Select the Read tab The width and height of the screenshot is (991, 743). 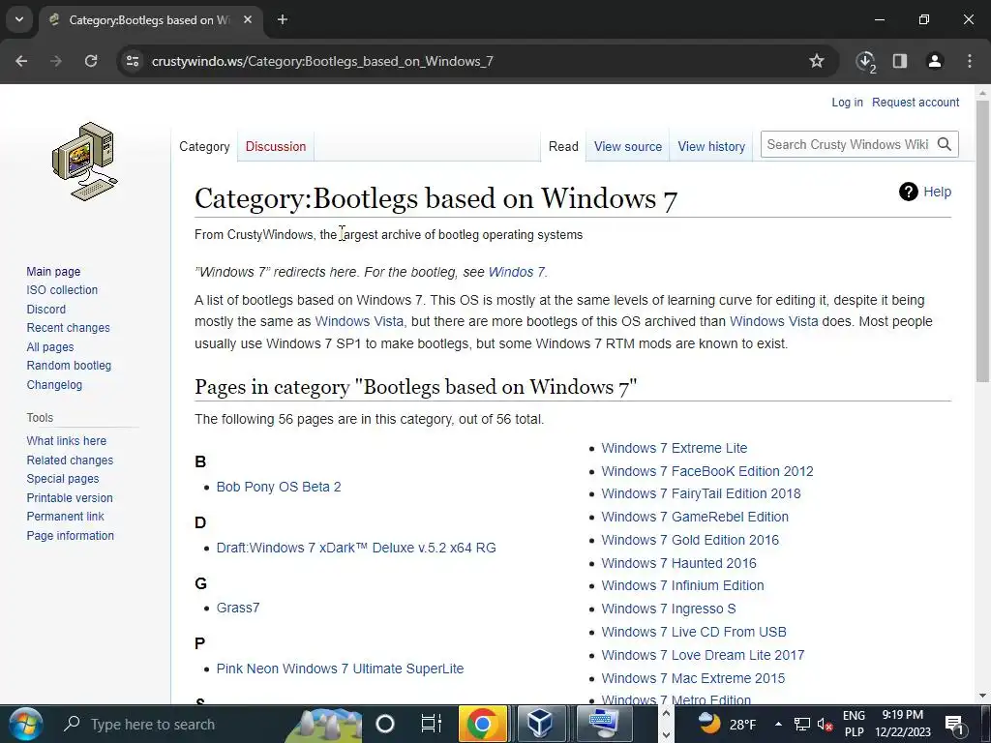pos(563,147)
